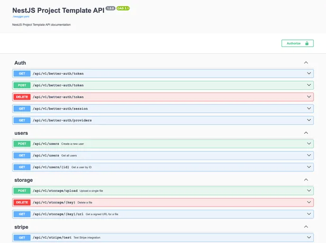Click the OAS 3.1 badge
Viewport: 326px width, 243px height.
tap(123, 9)
